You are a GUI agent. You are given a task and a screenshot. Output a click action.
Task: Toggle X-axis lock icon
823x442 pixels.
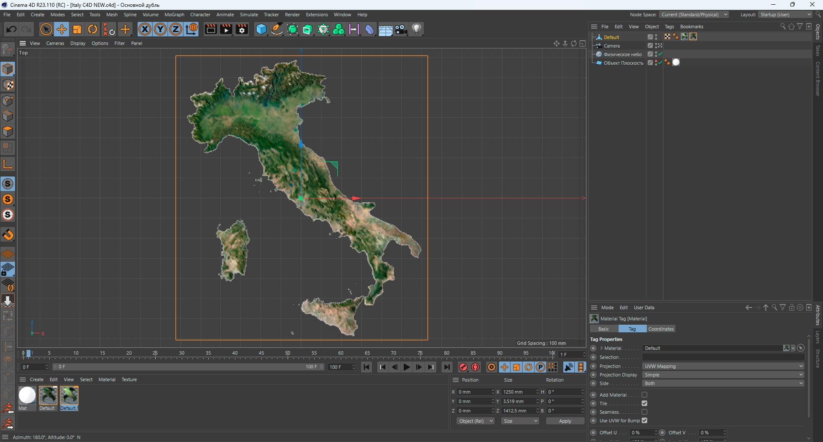pyautogui.click(x=144, y=29)
